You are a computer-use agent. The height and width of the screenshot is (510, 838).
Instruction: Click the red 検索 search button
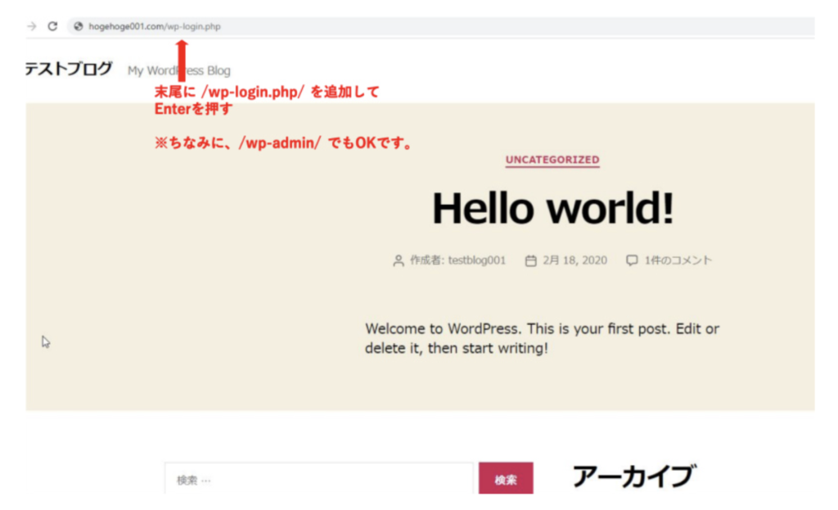506,479
